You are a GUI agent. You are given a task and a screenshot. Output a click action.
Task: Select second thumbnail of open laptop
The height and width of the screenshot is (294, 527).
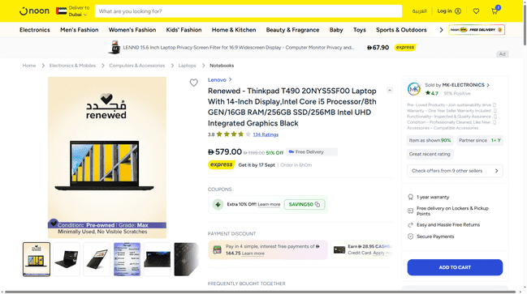pyautogui.click(x=67, y=259)
